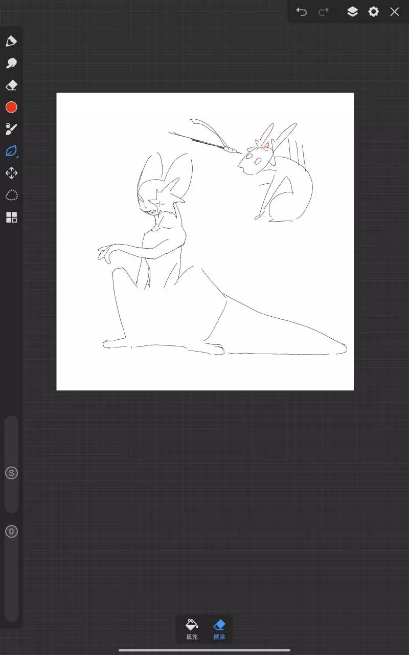Click the O opacity slider handle

pyautogui.click(x=11, y=531)
